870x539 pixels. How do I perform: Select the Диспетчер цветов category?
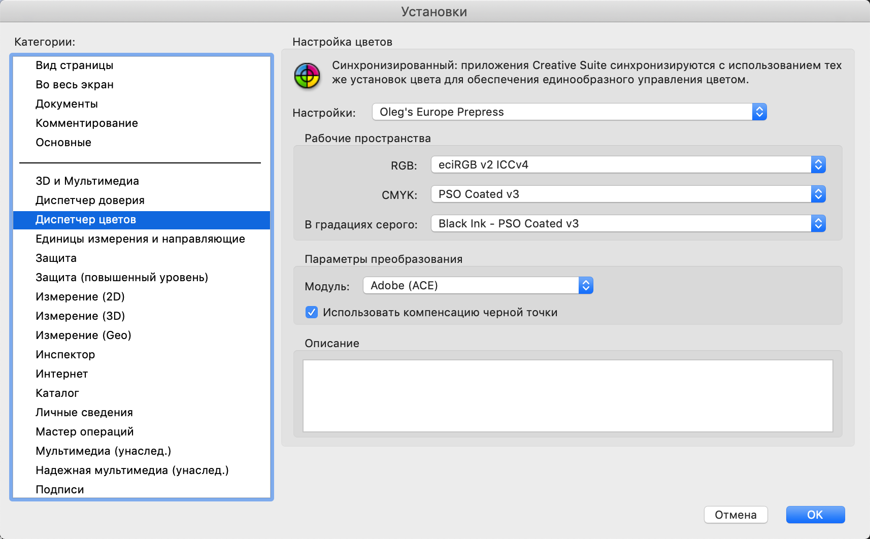point(142,220)
